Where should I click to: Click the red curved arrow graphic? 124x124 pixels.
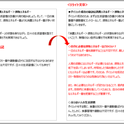click(59, 41)
